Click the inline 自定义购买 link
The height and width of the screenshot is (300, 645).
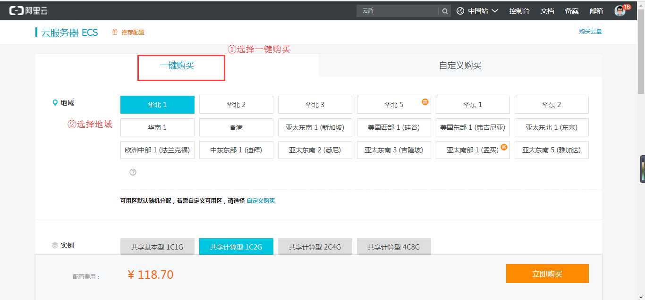pyautogui.click(x=261, y=200)
